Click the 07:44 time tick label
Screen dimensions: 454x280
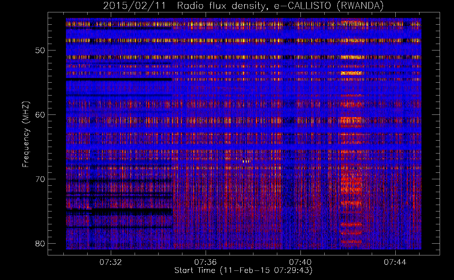click(x=395, y=262)
